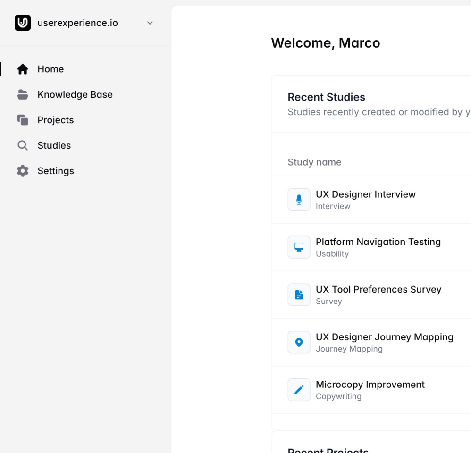
Task: Go to Home in sidebar
Action: (x=50, y=69)
